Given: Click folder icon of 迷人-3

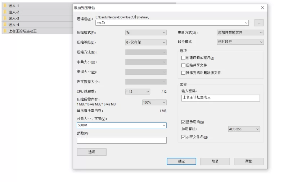Looking at the screenshot, I should (x=5, y=18).
